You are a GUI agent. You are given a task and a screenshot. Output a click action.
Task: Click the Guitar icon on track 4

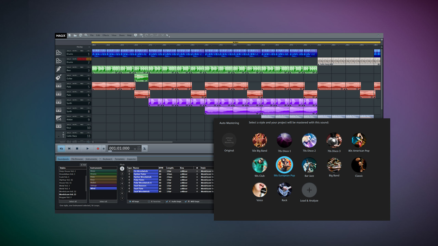pos(59,78)
